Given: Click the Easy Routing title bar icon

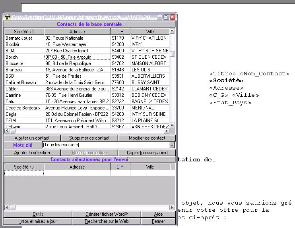Looking at the screenshot, I should (x=7, y=17).
